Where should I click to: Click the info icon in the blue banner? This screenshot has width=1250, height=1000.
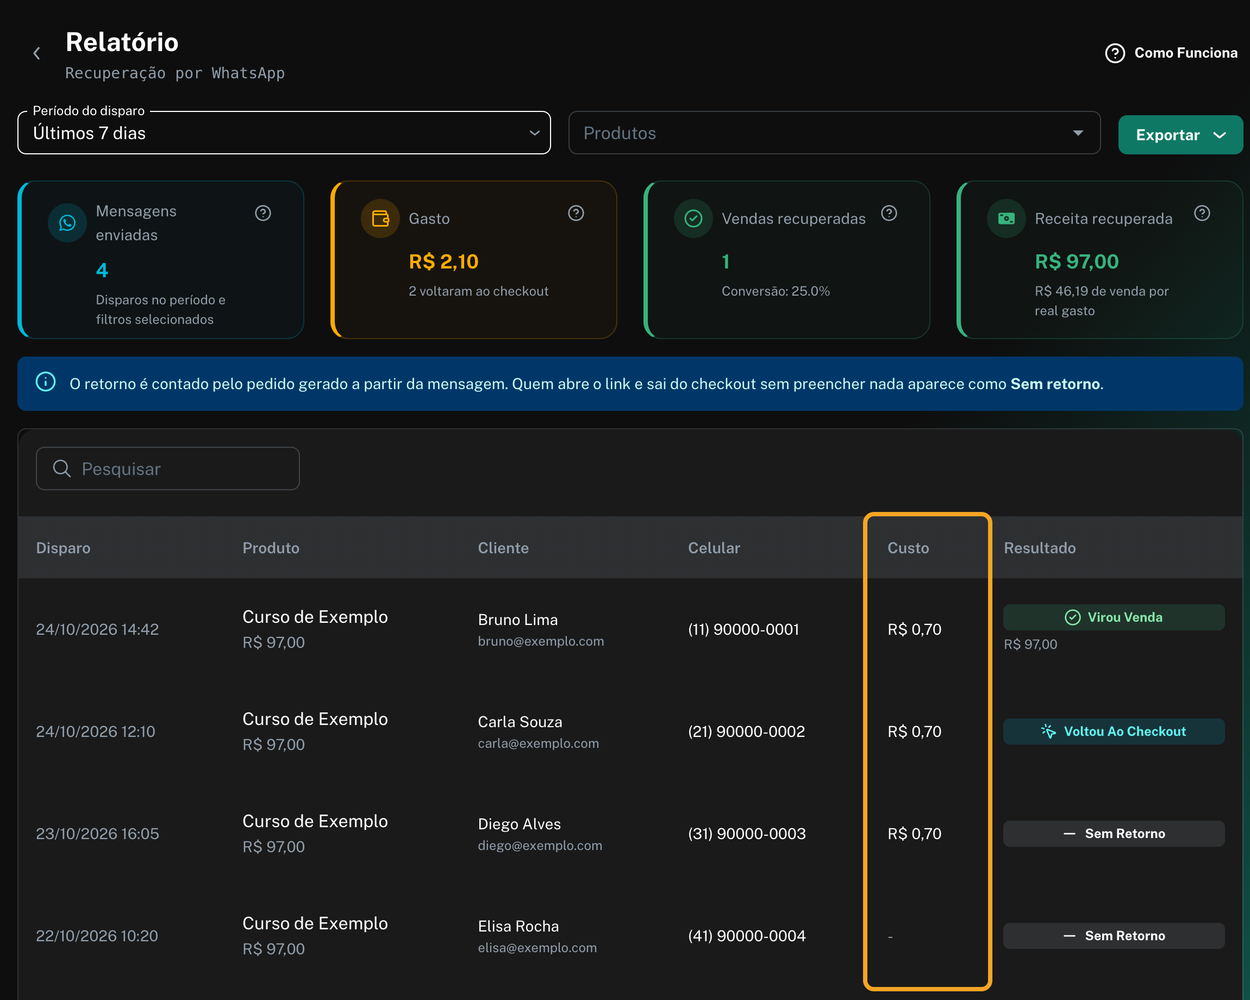[x=46, y=382]
